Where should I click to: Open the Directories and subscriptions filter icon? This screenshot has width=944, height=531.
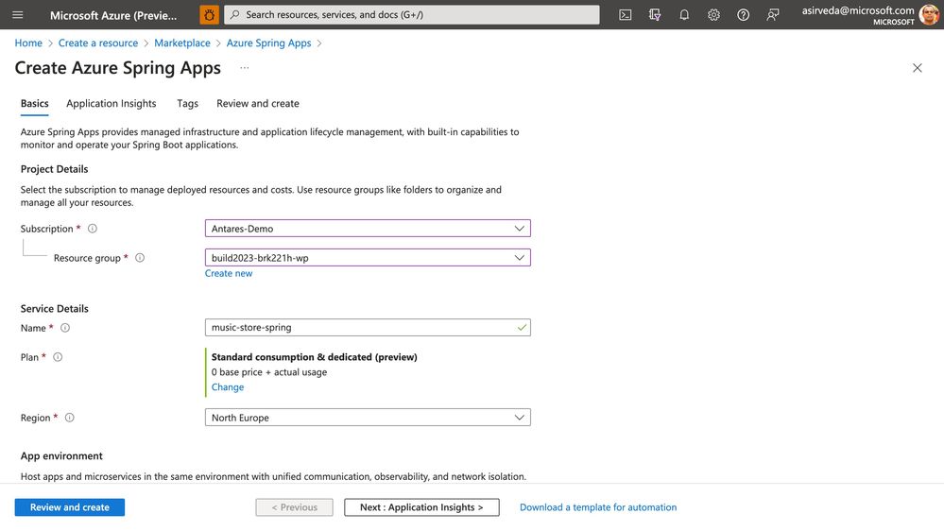[x=655, y=15]
